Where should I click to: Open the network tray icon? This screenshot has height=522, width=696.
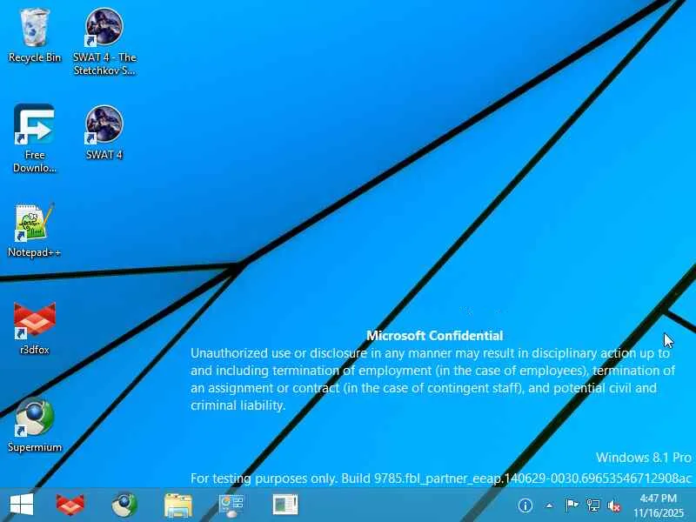click(593, 505)
